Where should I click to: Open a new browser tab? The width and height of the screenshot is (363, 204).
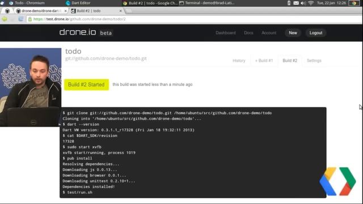coord(129,11)
